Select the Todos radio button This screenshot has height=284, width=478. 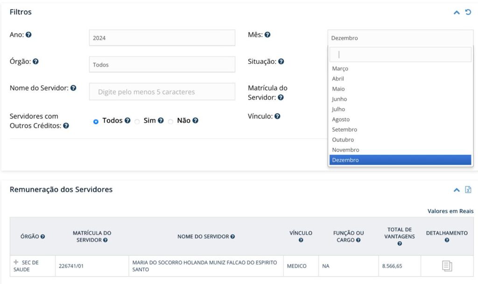click(x=96, y=121)
